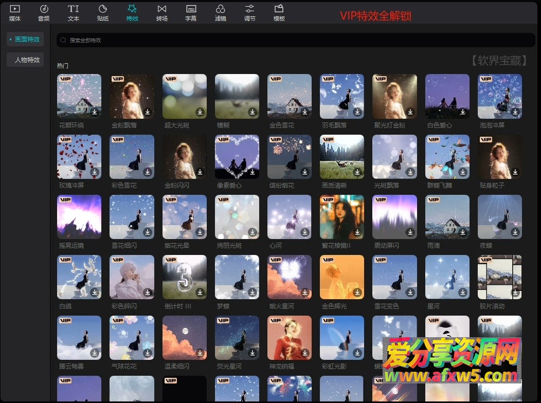The height and width of the screenshot is (403, 541).
Task: Open the 字幕 subtitles icon
Action: [x=191, y=9]
